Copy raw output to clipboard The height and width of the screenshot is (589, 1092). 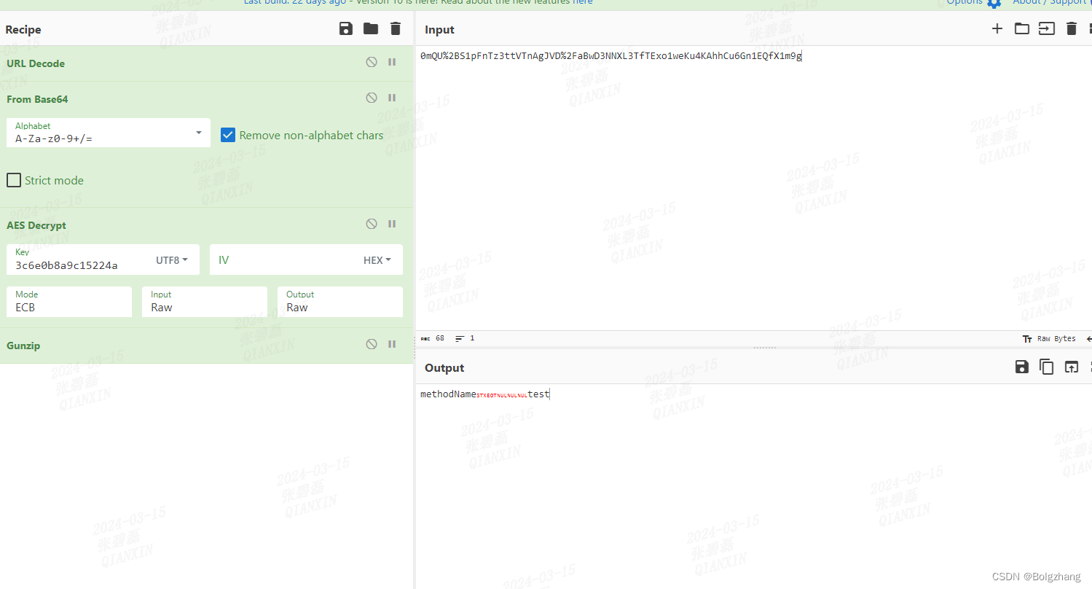tap(1047, 367)
